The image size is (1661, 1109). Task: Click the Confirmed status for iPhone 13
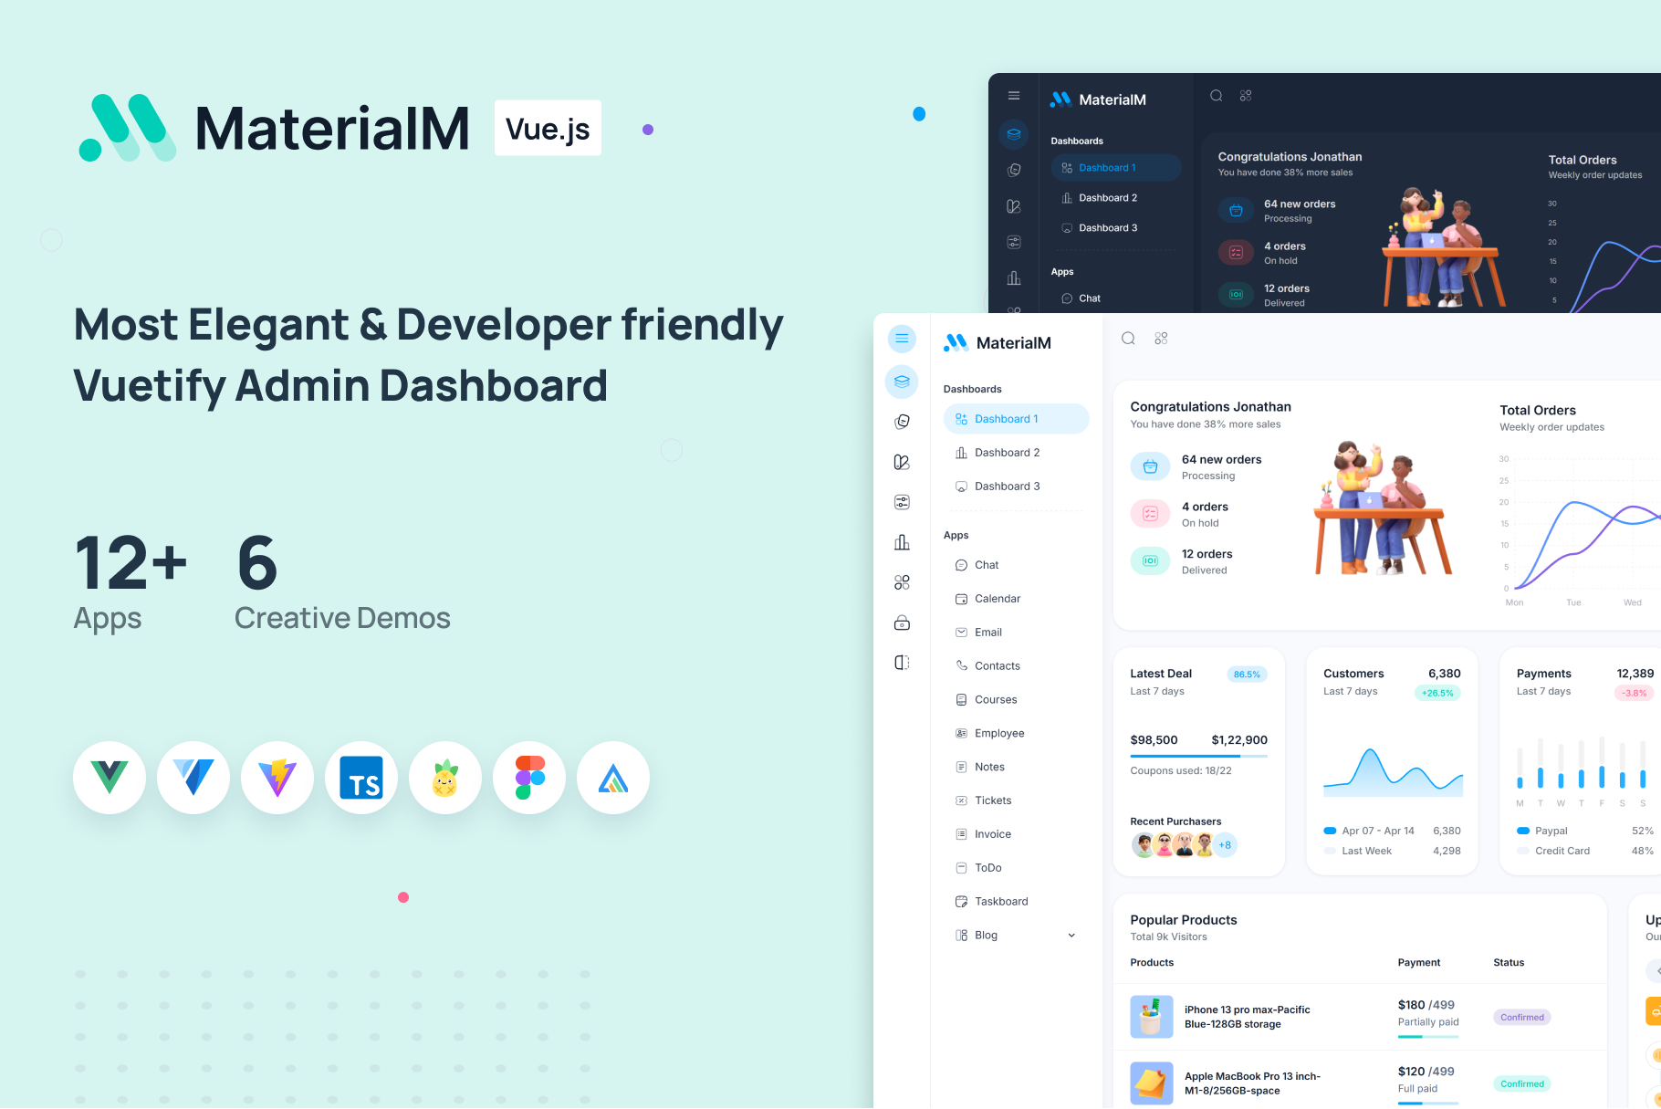pyautogui.click(x=1521, y=1017)
